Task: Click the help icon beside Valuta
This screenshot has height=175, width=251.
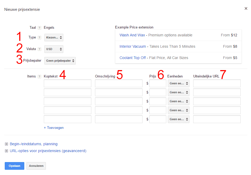Action: click(39, 49)
